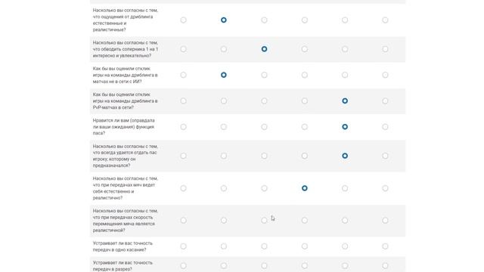484x272 pixels.
Task: Pick sixth radio option for through-pass accuracy question
Action: pos(385,265)
